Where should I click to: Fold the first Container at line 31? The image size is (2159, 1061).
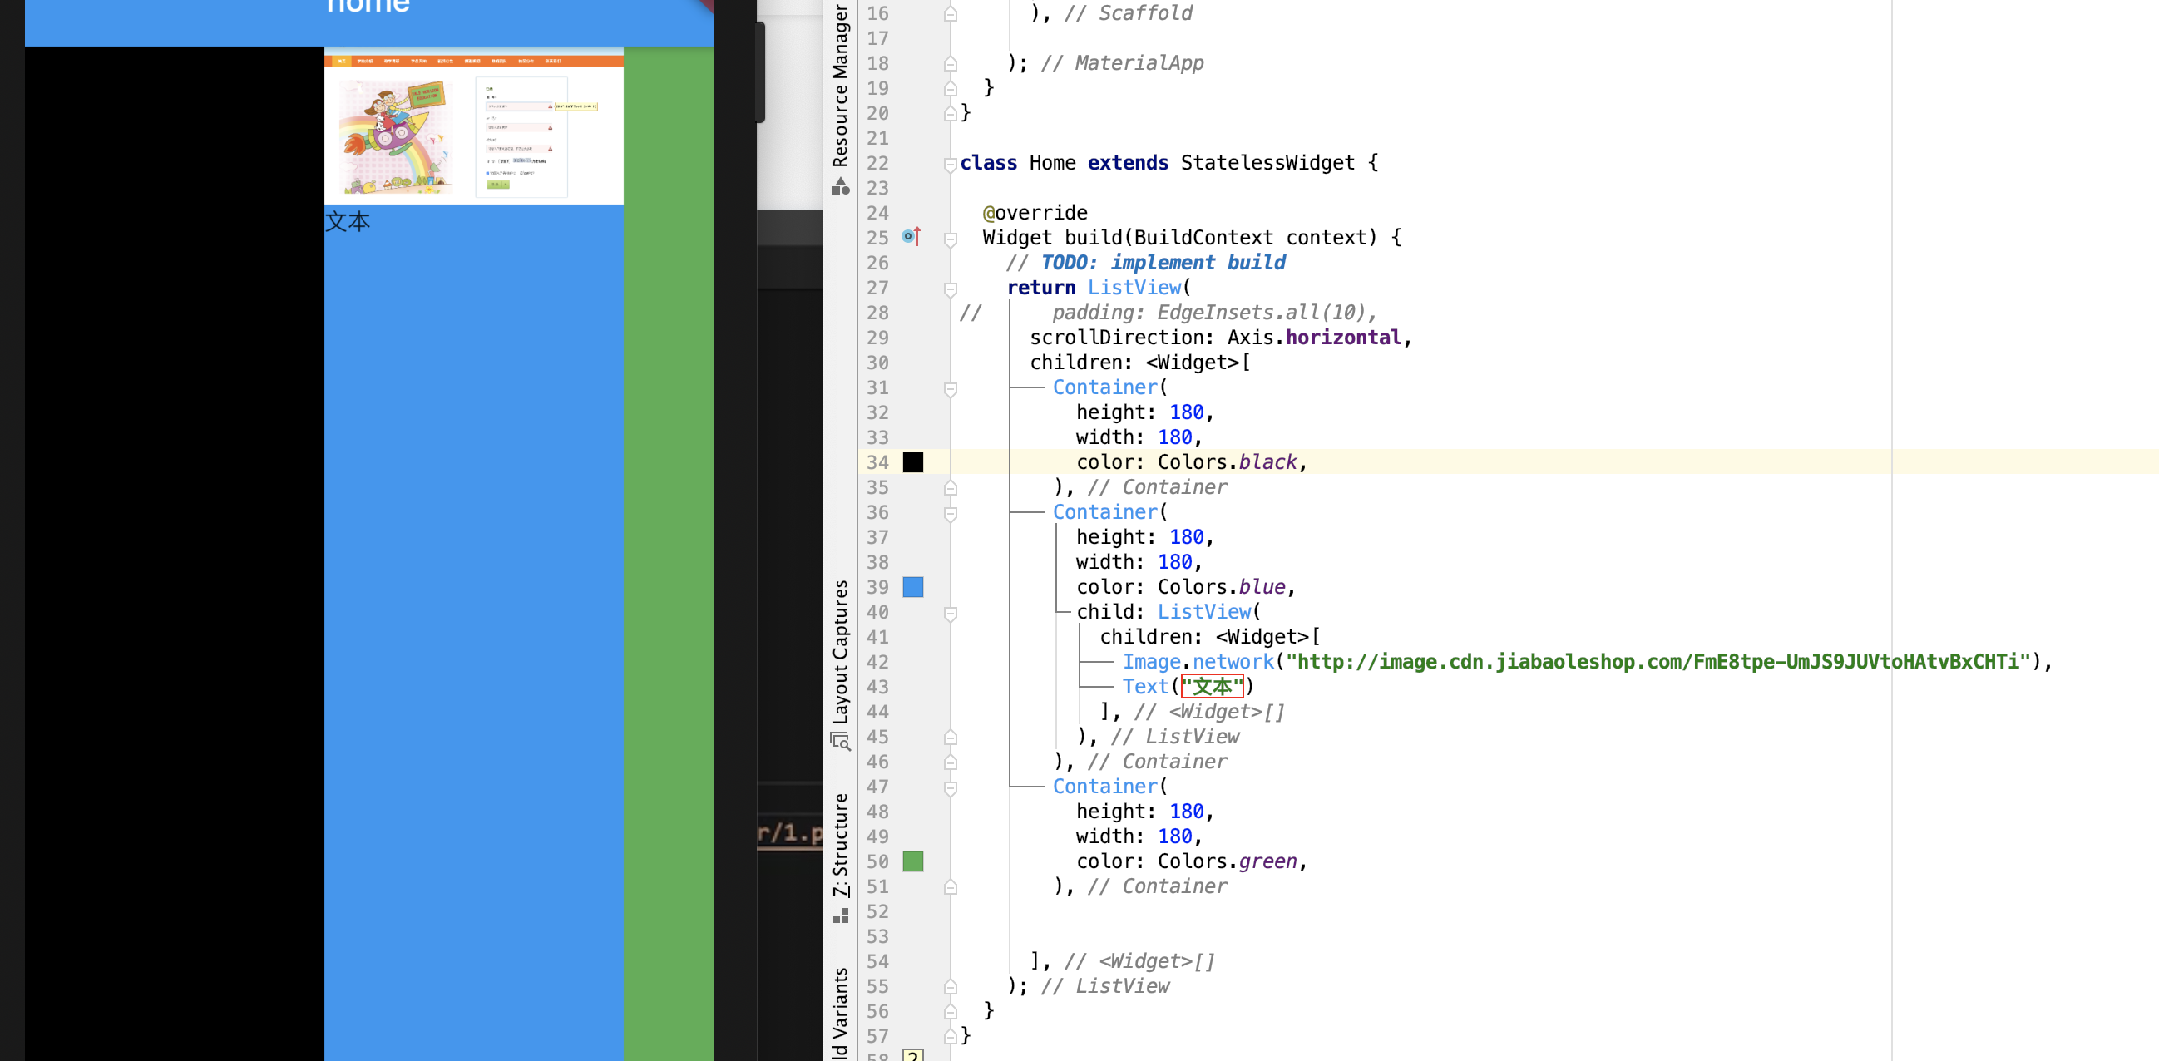pyautogui.click(x=951, y=389)
